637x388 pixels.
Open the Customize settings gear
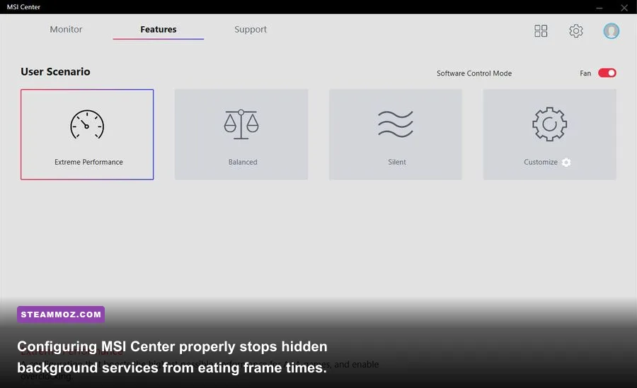(x=566, y=163)
